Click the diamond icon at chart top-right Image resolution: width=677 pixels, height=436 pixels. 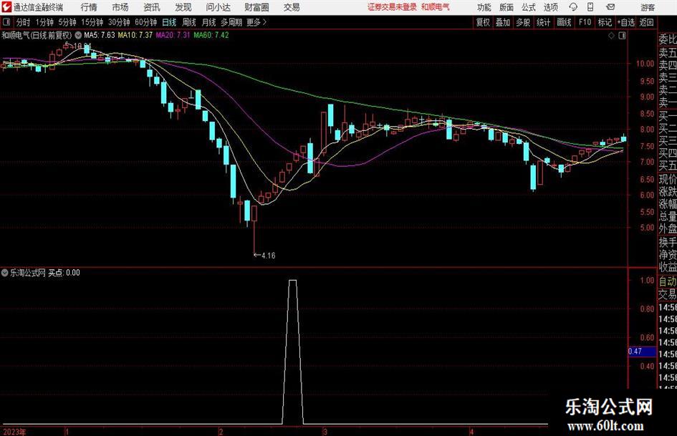pos(611,36)
